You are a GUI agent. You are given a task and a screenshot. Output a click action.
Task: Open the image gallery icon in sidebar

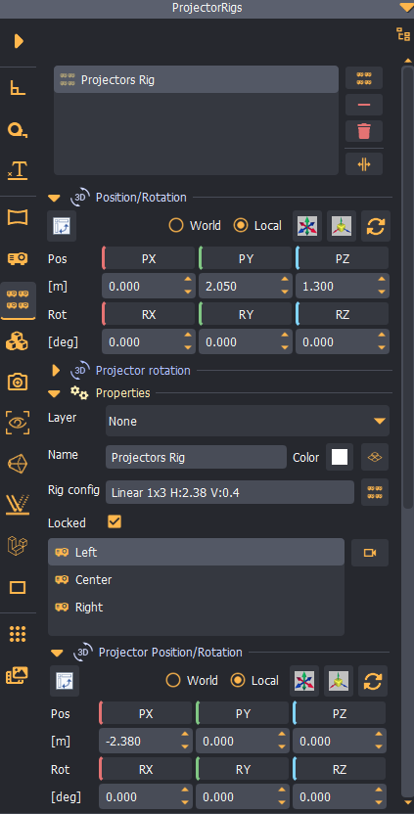[x=19, y=675]
